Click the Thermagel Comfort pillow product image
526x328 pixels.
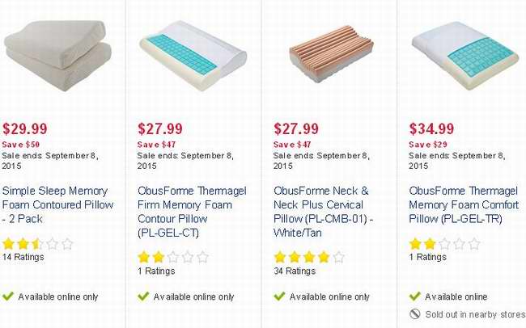tap(465, 56)
